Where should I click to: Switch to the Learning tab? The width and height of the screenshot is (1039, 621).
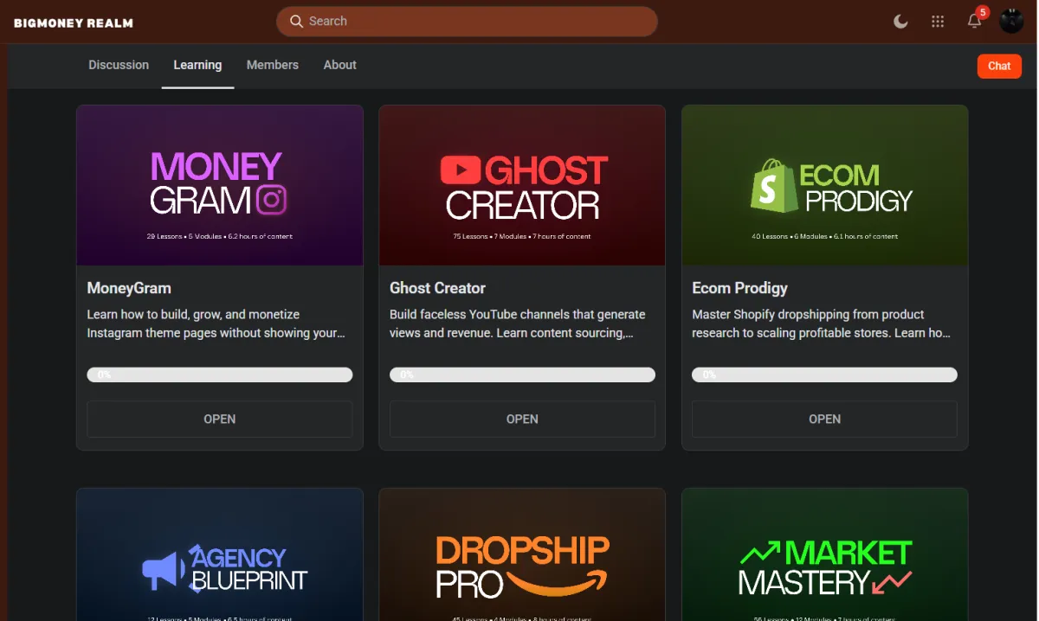[x=197, y=65]
